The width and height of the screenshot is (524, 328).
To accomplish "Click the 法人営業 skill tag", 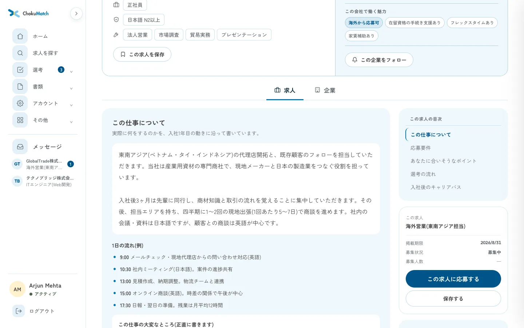I will (138, 35).
